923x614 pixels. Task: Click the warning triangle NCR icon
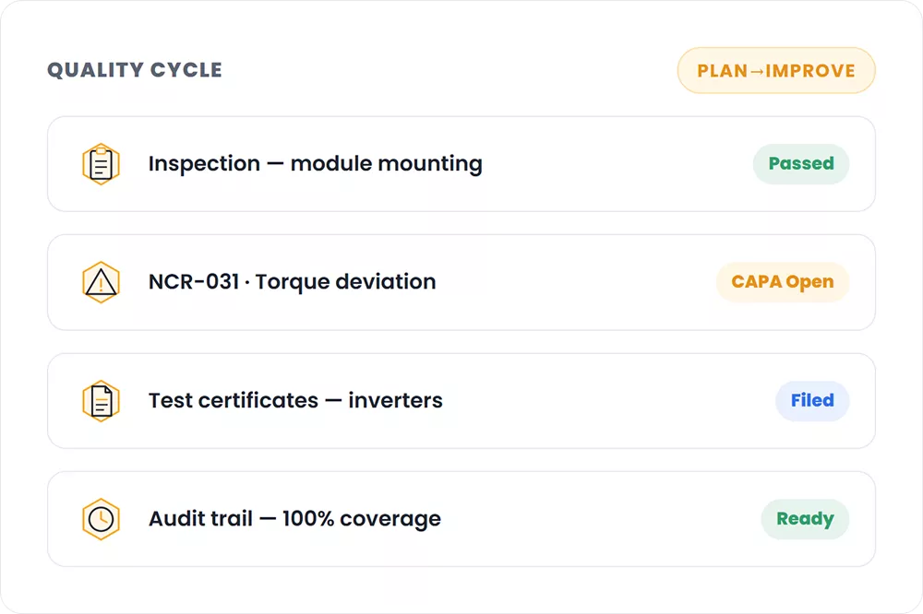pos(101,282)
